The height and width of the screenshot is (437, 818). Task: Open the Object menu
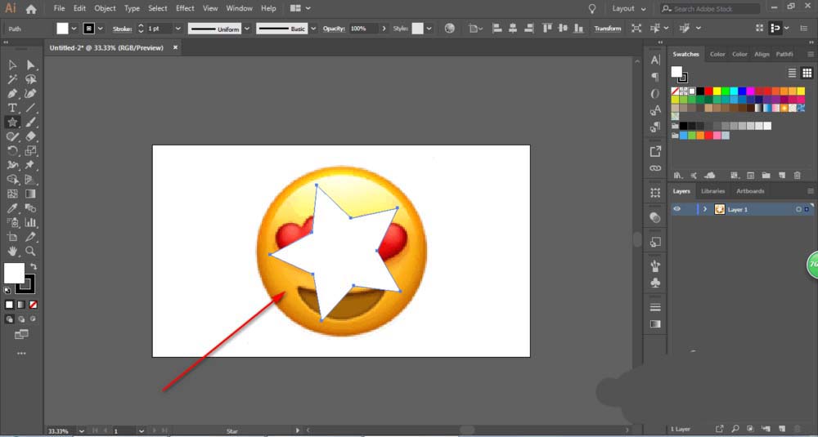(x=105, y=8)
